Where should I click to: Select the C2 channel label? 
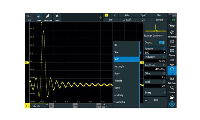[x=51, y=106]
